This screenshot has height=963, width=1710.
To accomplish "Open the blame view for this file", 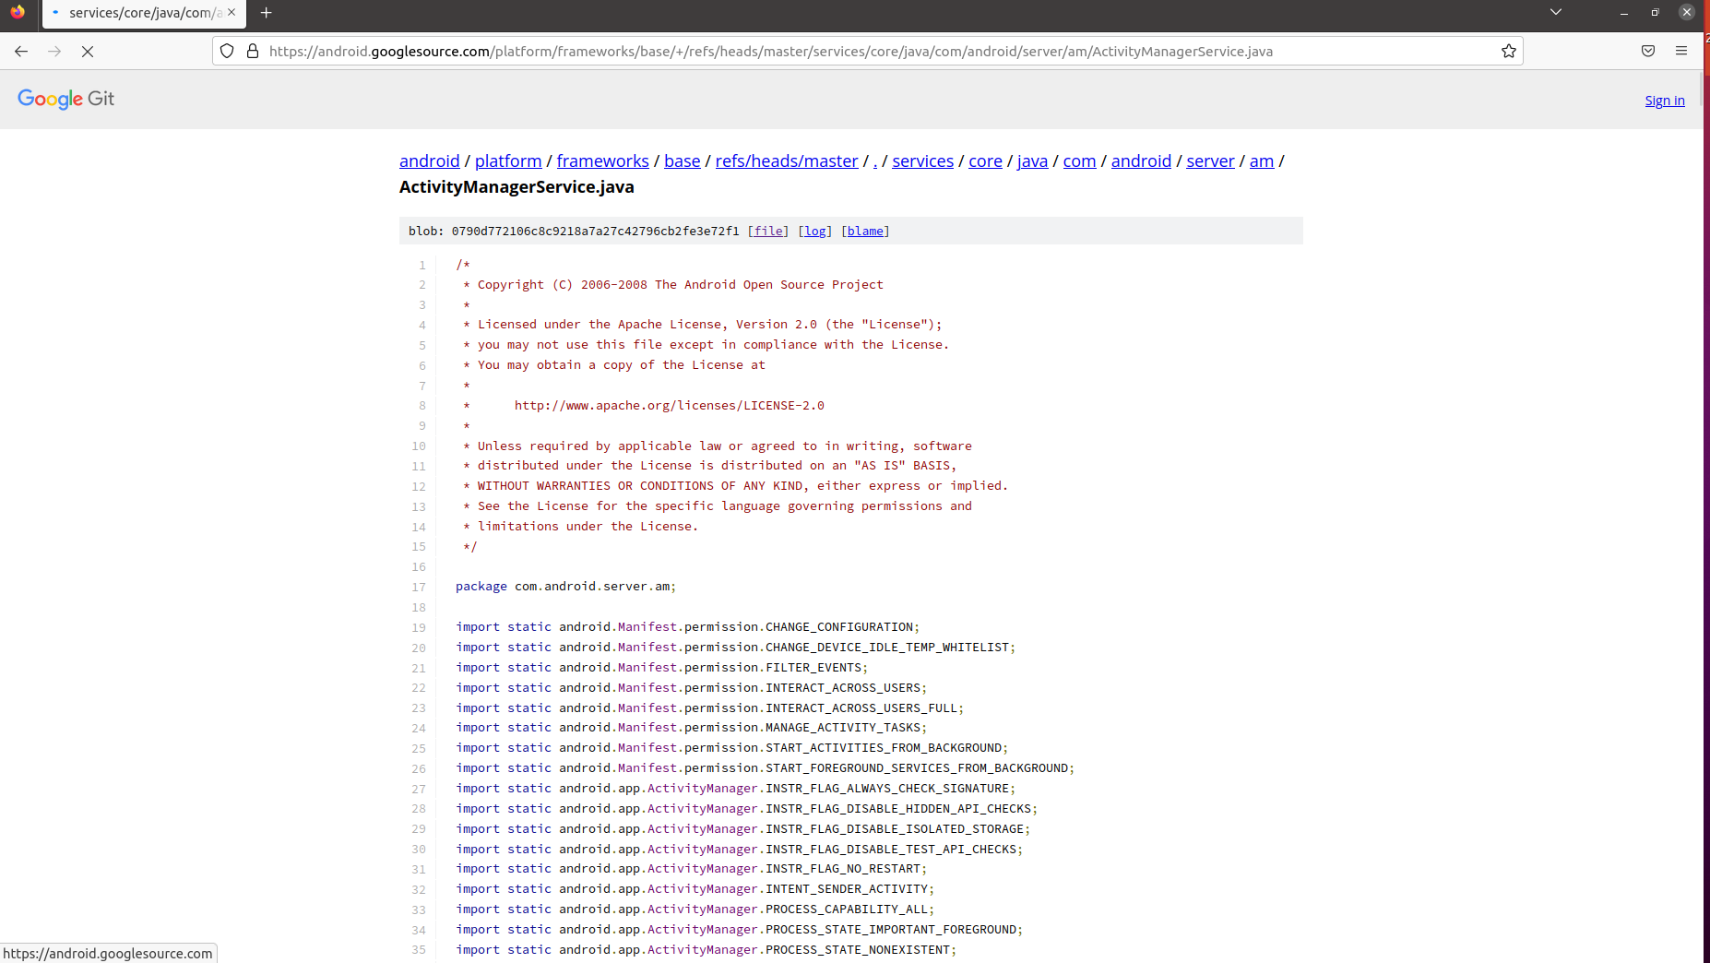I will pos(865,231).
